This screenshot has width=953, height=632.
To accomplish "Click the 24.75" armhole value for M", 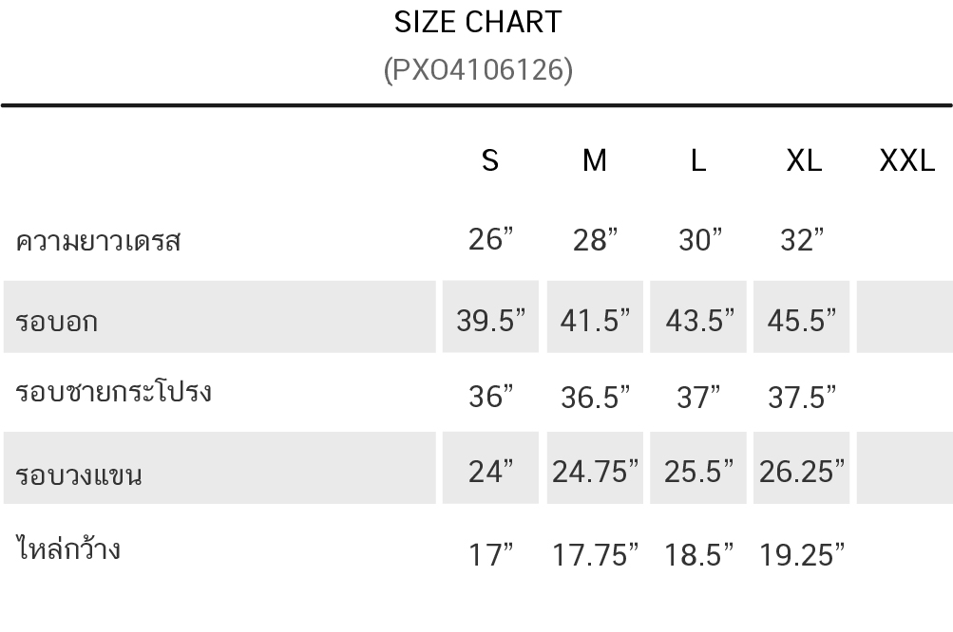I will pos(595,471).
